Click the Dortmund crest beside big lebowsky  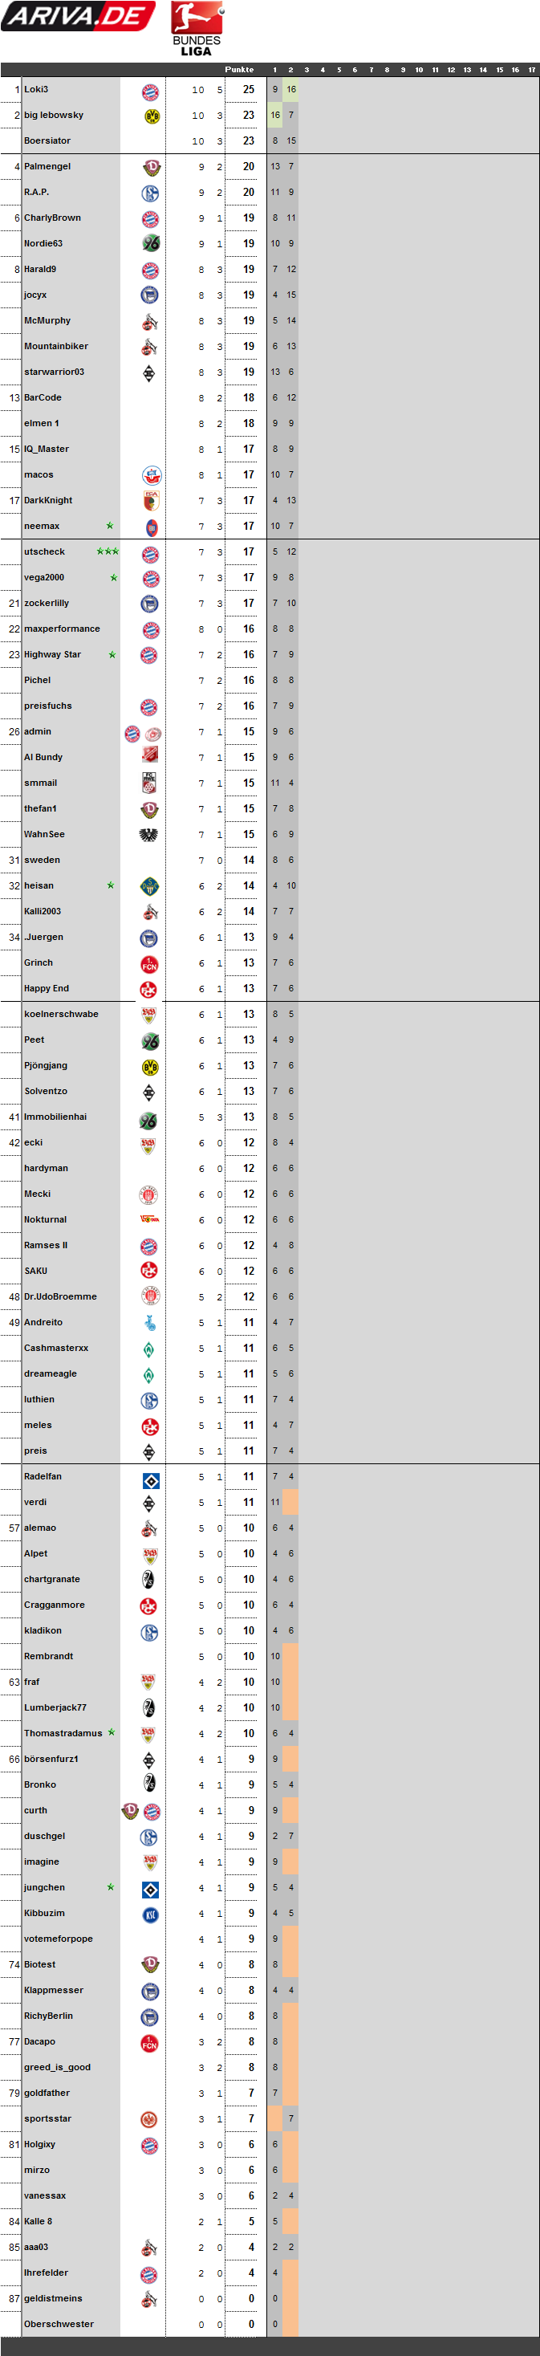pyautogui.click(x=152, y=116)
